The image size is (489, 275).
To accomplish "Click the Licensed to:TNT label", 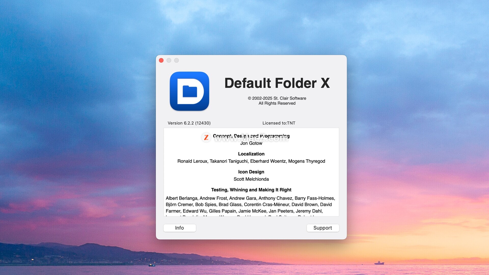I will [x=279, y=123].
